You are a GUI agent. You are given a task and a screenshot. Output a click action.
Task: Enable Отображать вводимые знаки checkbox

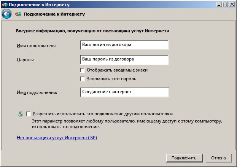coord(82,70)
